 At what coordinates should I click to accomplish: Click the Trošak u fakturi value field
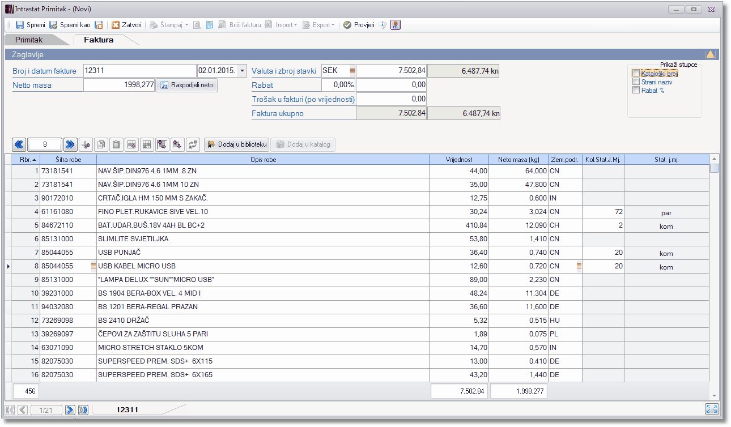(391, 99)
